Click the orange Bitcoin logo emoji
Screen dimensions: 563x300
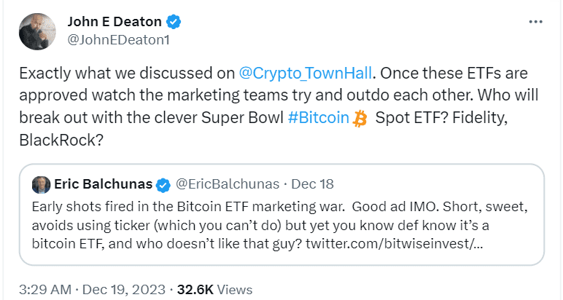359,119
